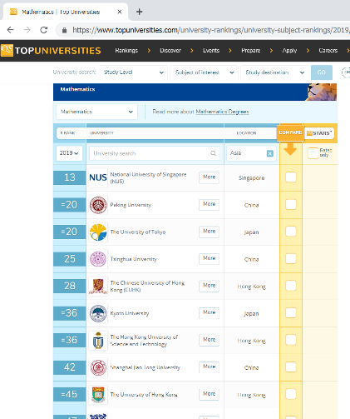Tick compare checkbox for Chinese University of Hong Kong
Image resolution: width=350 pixels, height=419 pixels.
click(x=291, y=286)
